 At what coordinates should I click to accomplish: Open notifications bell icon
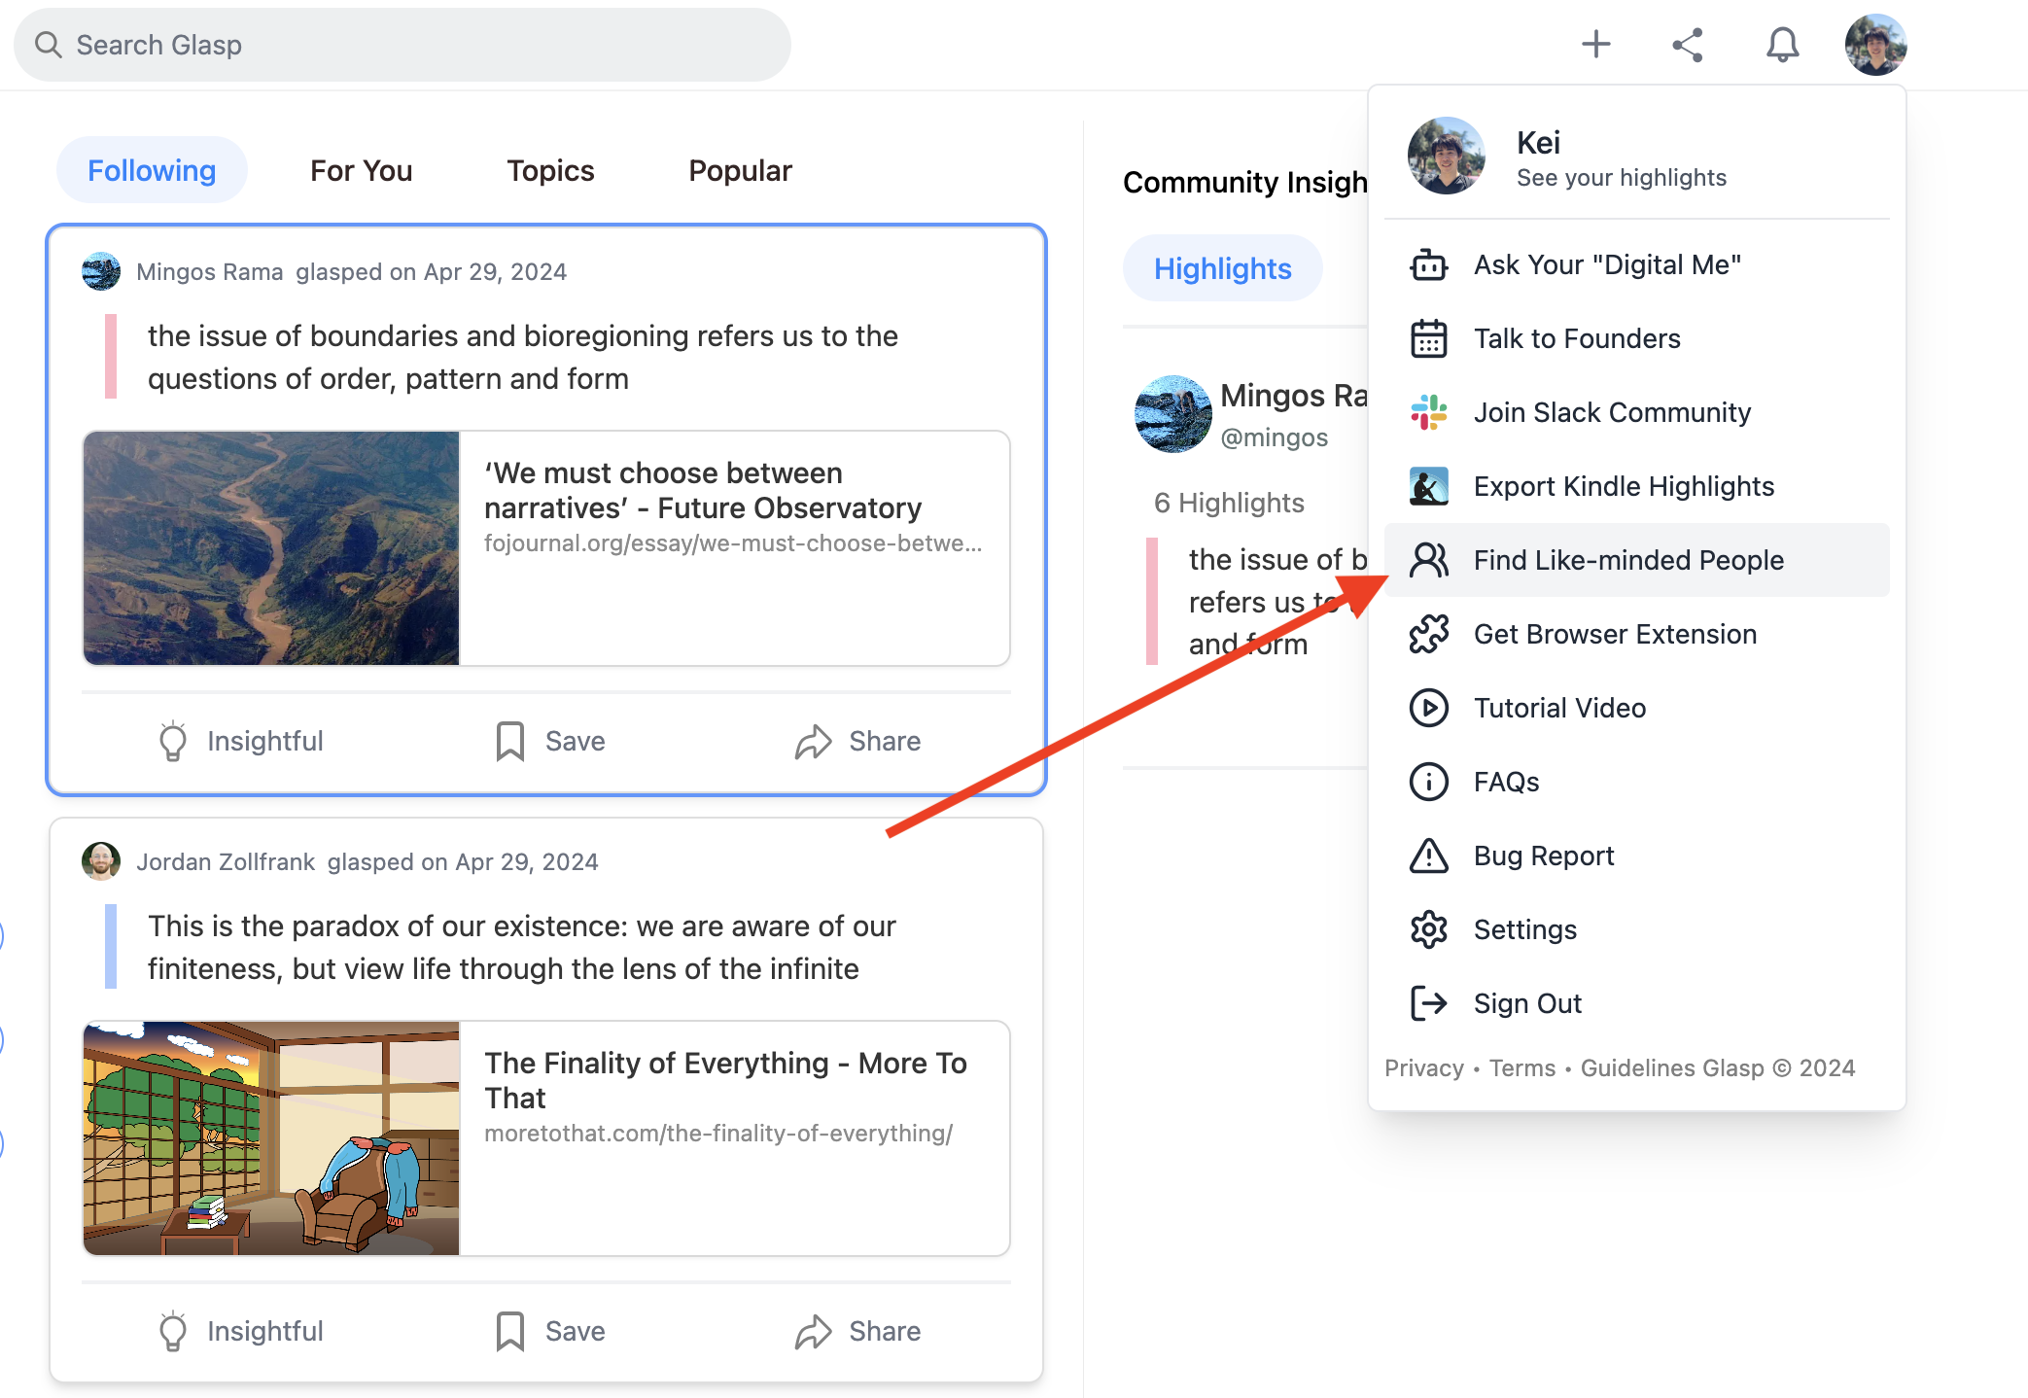(1782, 45)
